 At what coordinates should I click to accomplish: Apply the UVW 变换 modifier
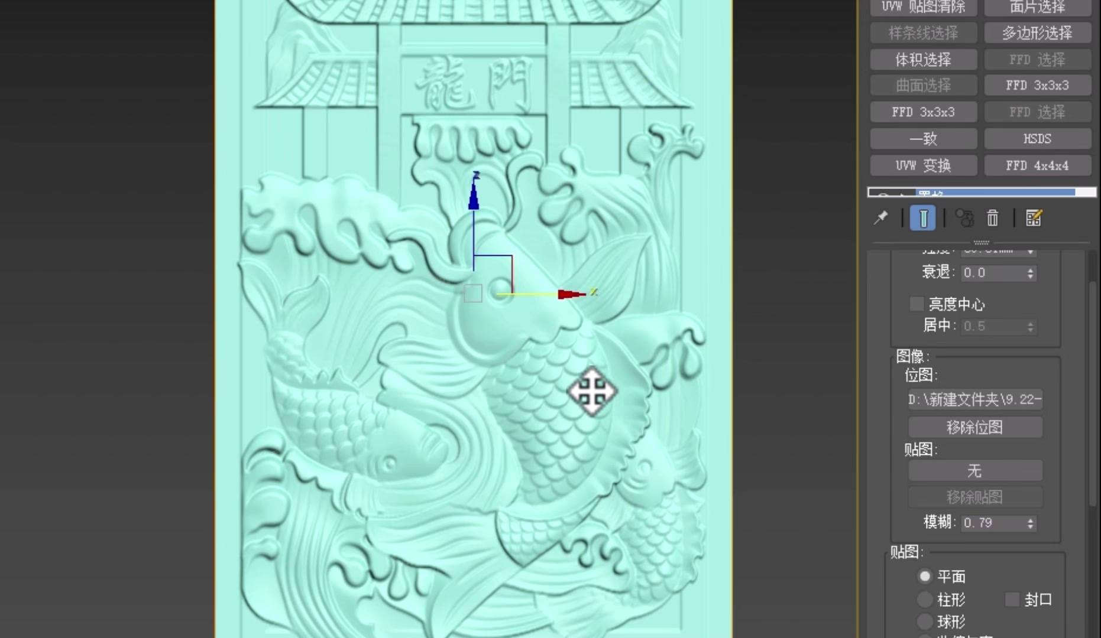pos(923,165)
